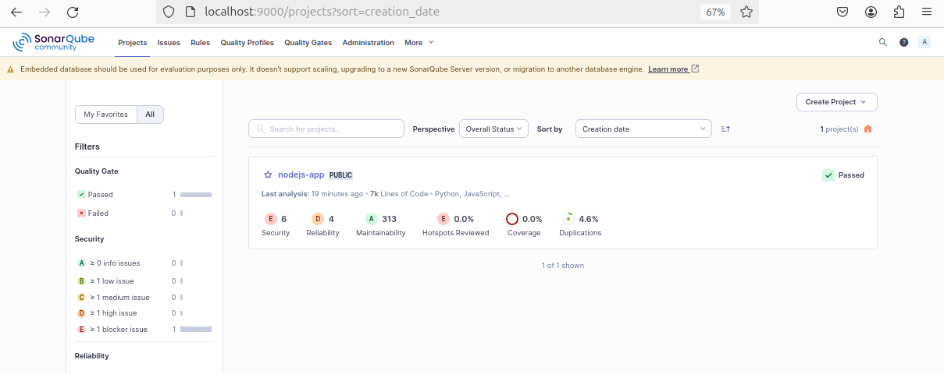Switch to the My Favorites toggle
Viewport: 944px width, 374px height.
105,115
